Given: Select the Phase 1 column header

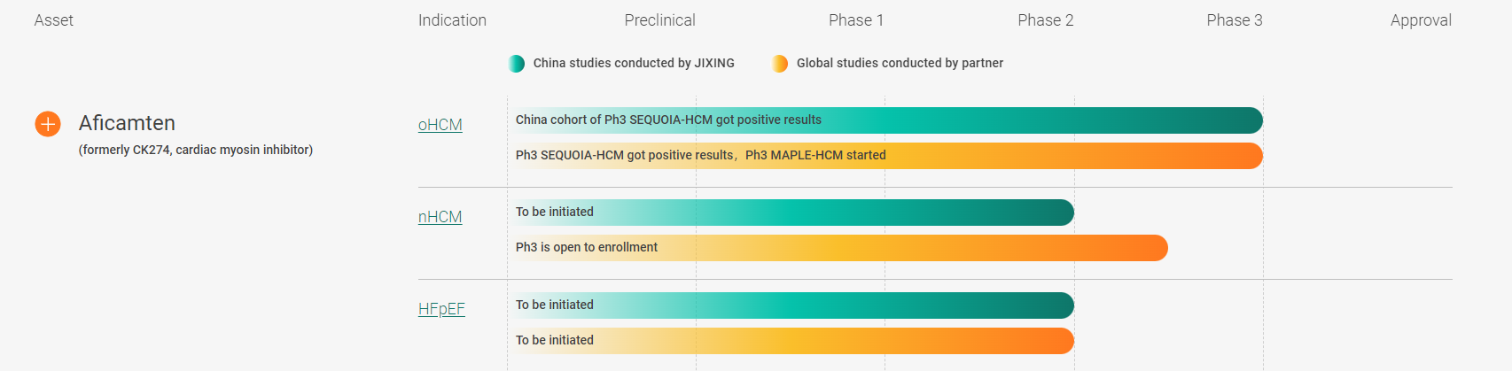Looking at the screenshot, I should [855, 20].
